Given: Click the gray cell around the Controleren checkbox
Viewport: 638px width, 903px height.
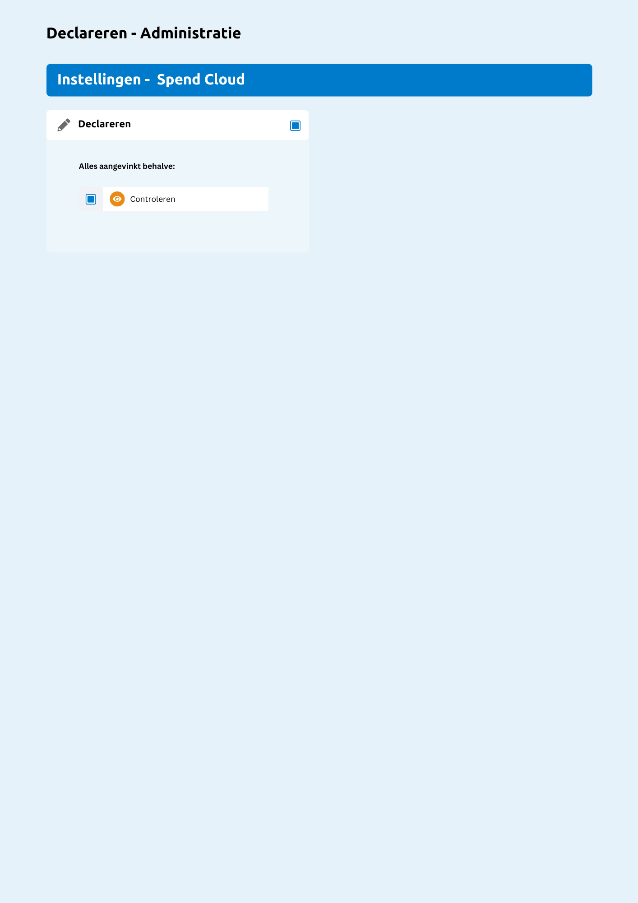Looking at the screenshot, I should pos(91,199).
